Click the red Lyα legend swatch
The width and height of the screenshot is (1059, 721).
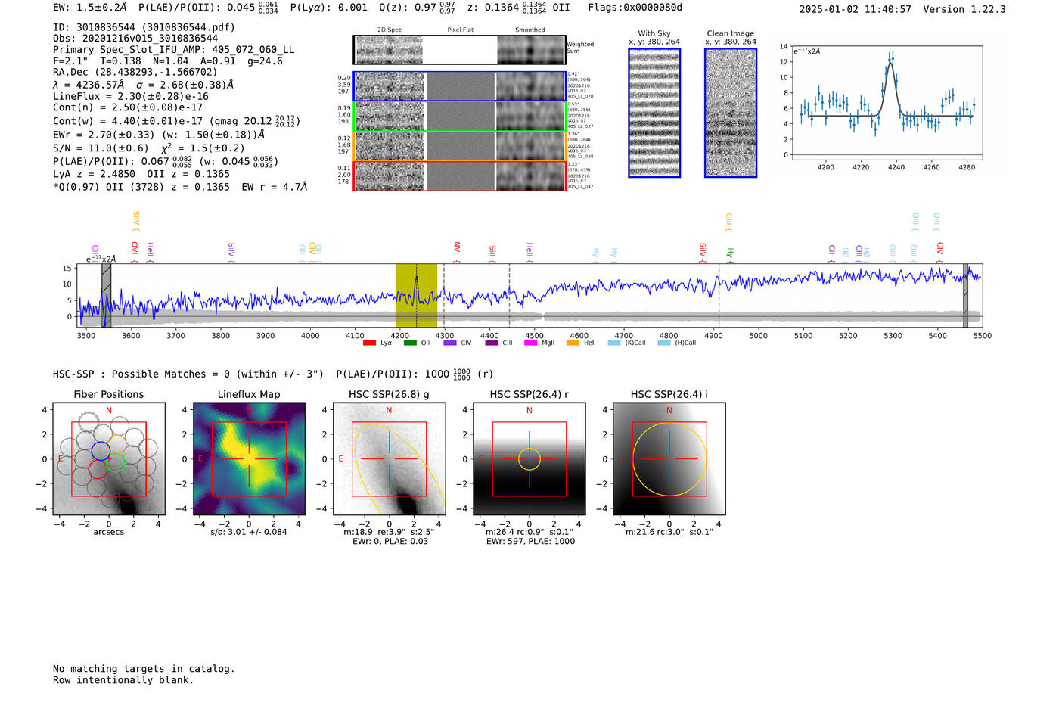[x=369, y=343]
